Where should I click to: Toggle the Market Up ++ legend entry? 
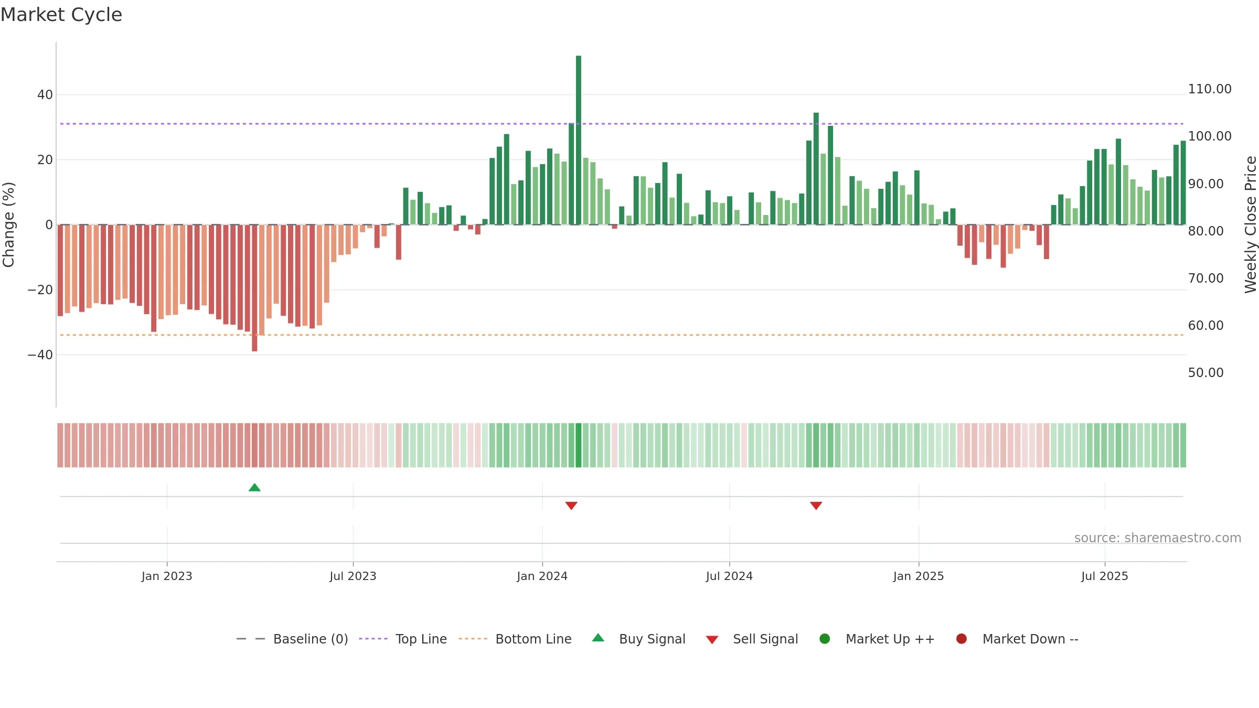coord(877,639)
